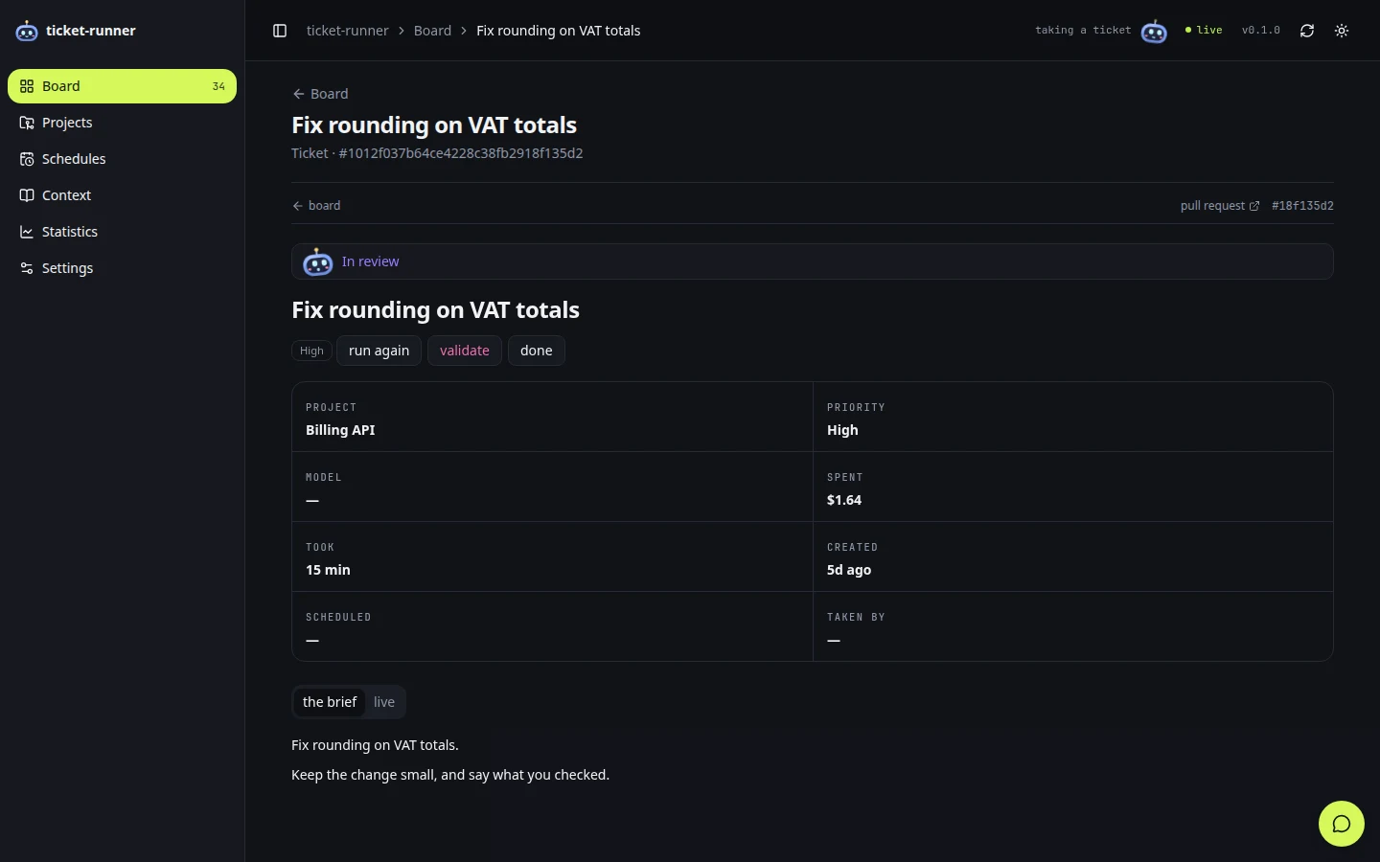Image resolution: width=1380 pixels, height=862 pixels.
Task: Click the taking a ticket status text
Action: pos(1083,31)
